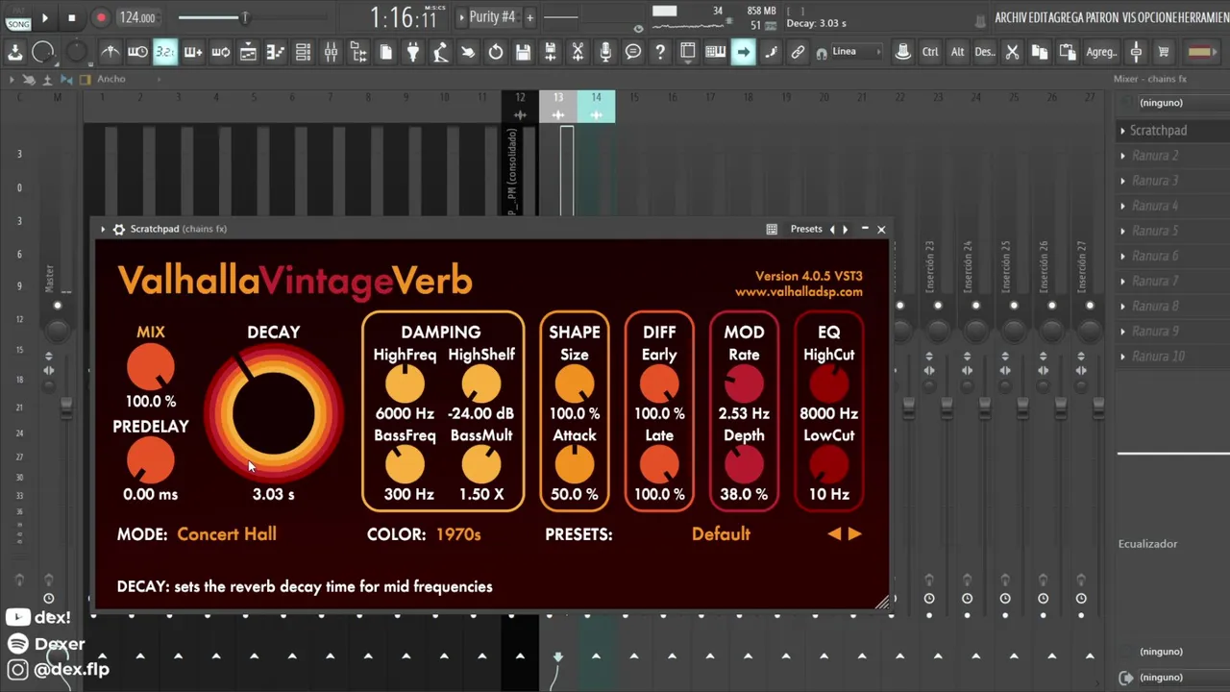Toggle PAT/SONG mode switch
The image size is (1230, 692).
click(17, 17)
